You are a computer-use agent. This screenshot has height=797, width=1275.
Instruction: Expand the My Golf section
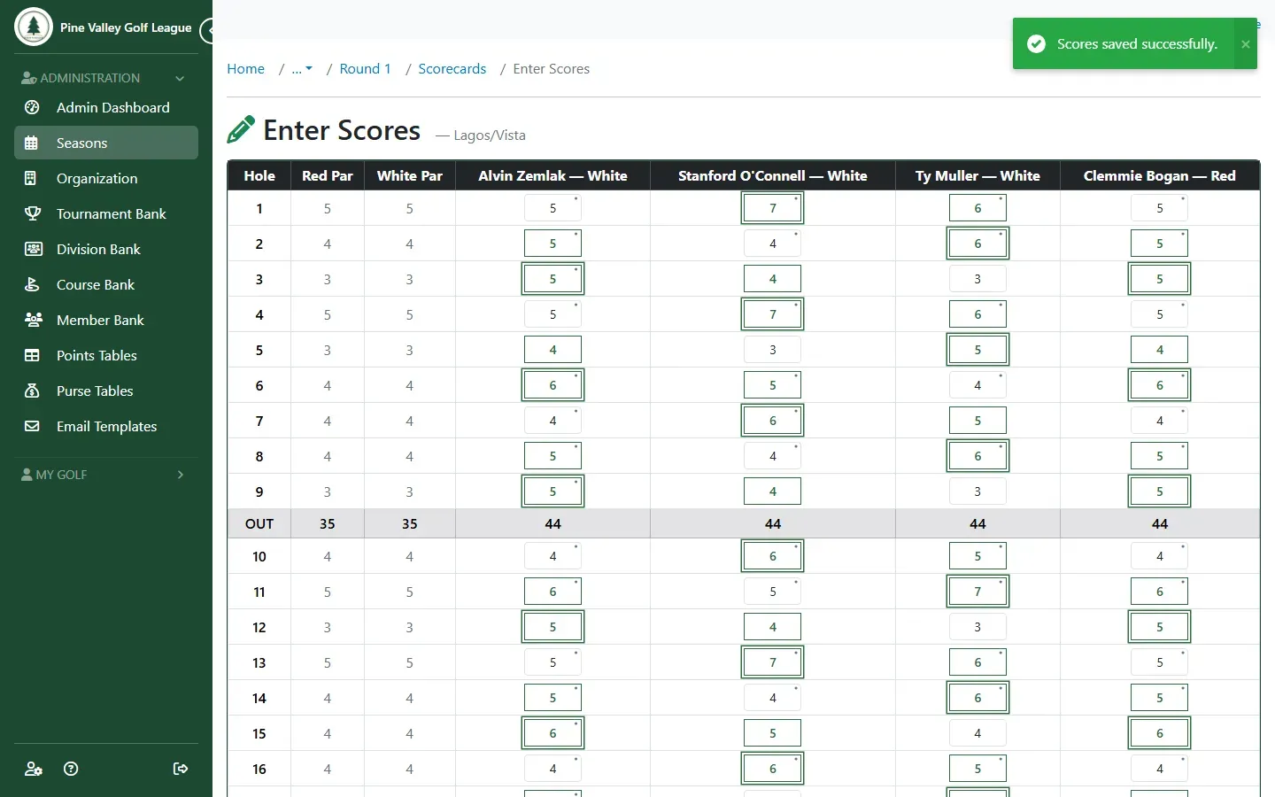(x=106, y=475)
